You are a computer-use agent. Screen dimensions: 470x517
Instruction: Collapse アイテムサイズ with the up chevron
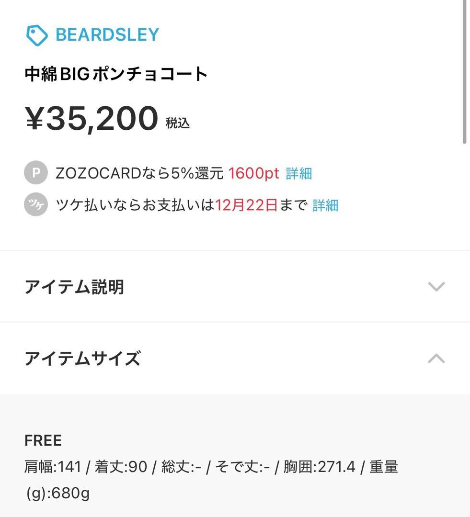point(436,358)
